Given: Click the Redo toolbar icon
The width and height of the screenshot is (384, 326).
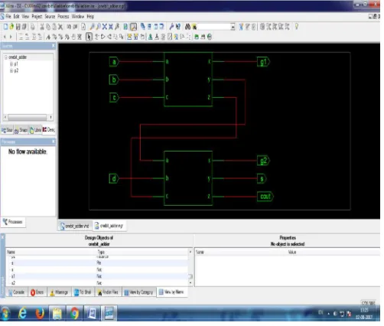Looking at the screenshot, I should click(75, 27).
